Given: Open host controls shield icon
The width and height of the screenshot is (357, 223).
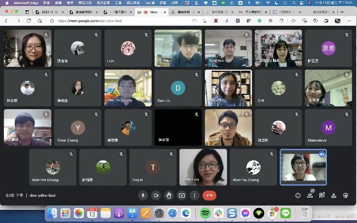Looking at the screenshot, I should tap(346, 195).
